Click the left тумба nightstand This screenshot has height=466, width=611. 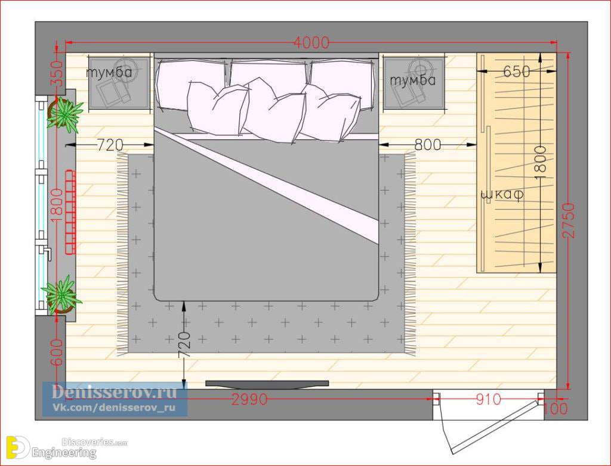point(119,83)
